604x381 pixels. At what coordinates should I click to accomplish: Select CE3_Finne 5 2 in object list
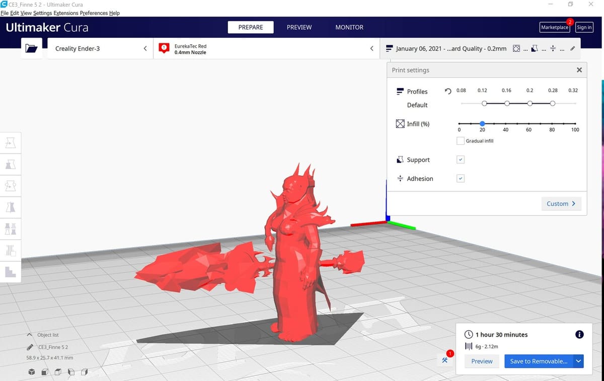tap(53, 347)
